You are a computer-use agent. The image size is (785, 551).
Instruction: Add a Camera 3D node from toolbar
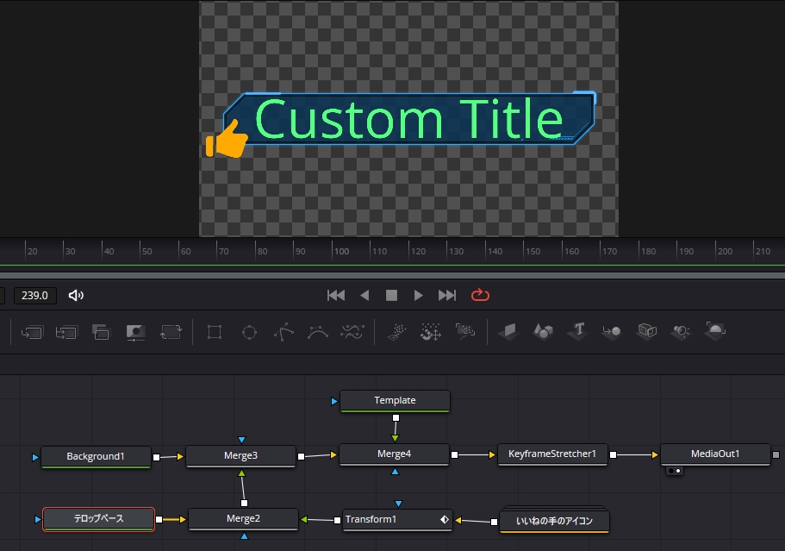click(x=646, y=331)
